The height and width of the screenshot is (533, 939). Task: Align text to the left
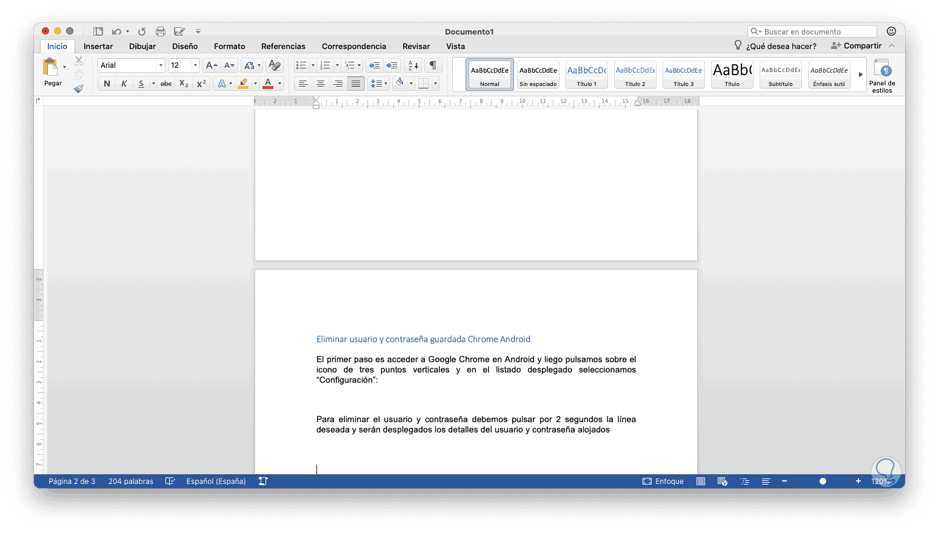[x=303, y=84]
